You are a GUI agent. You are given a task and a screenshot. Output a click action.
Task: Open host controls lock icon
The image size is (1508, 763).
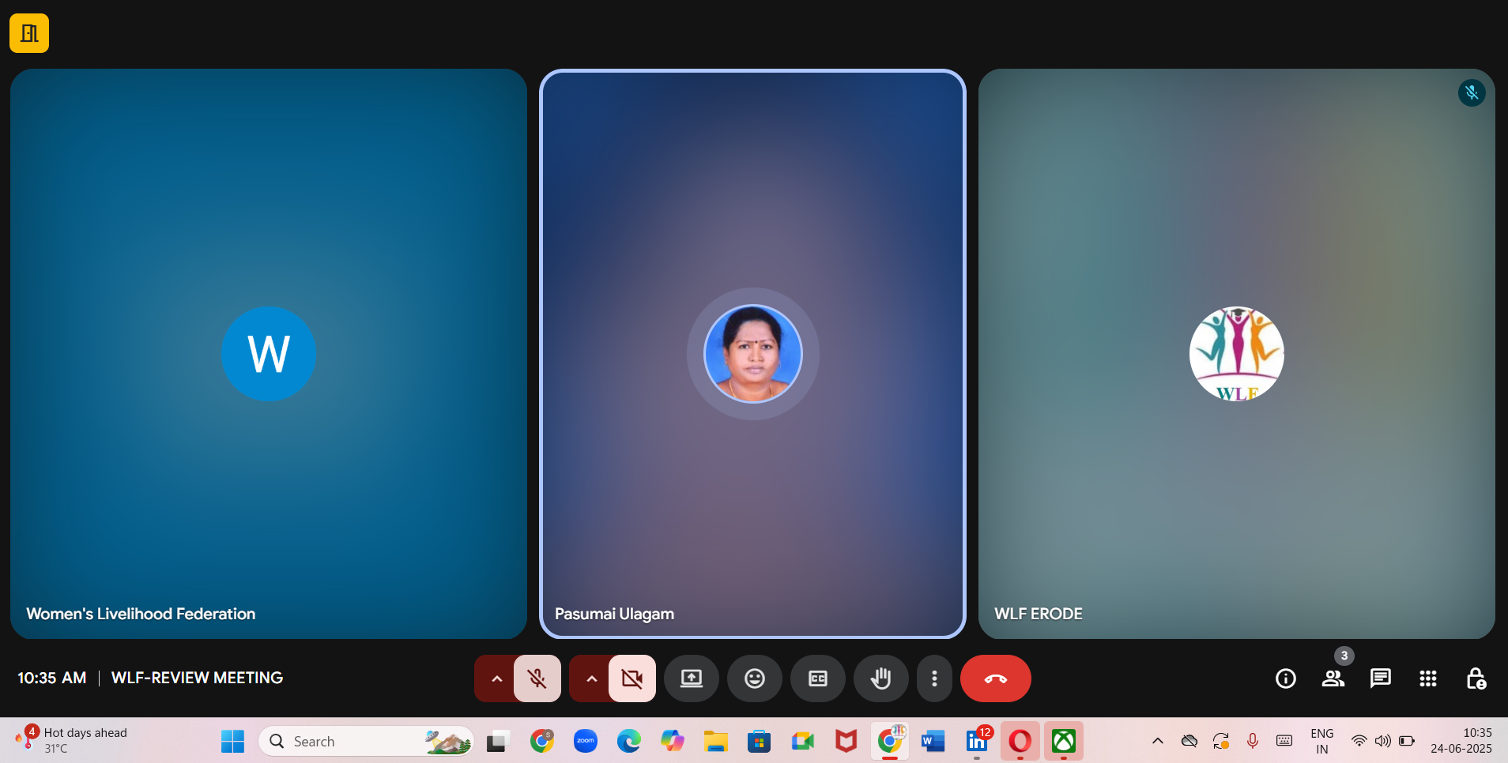point(1476,678)
